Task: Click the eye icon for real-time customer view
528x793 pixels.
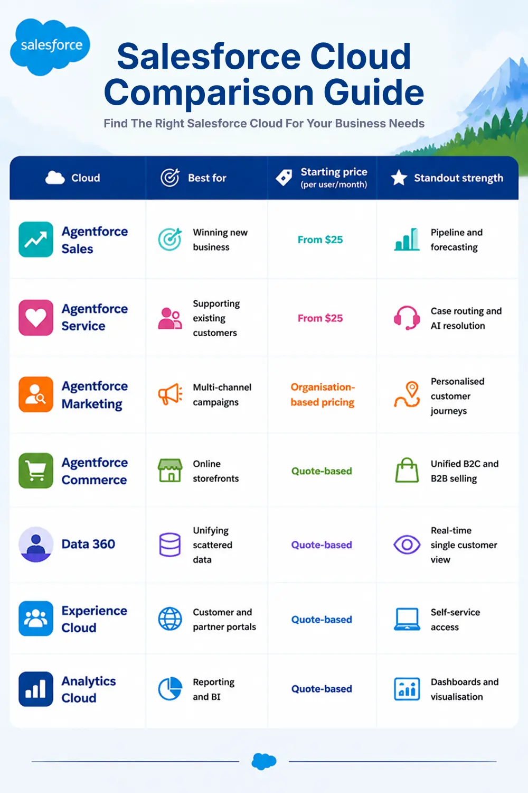Action: (x=407, y=545)
